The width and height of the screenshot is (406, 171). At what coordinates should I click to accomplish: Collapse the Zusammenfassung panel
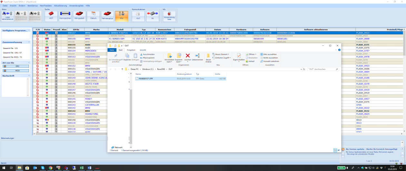(x=29, y=42)
